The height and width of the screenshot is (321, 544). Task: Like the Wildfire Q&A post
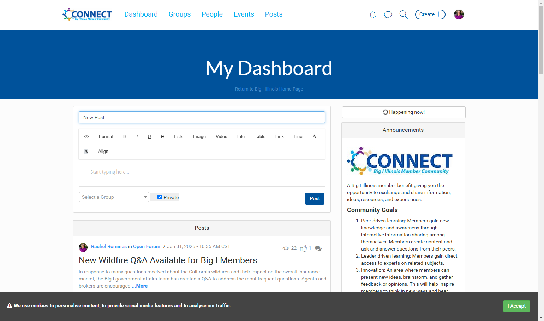tap(304, 248)
